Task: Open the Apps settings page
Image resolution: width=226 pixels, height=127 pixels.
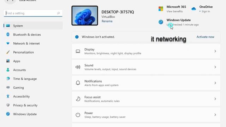Action: click(x=33, y=61)
